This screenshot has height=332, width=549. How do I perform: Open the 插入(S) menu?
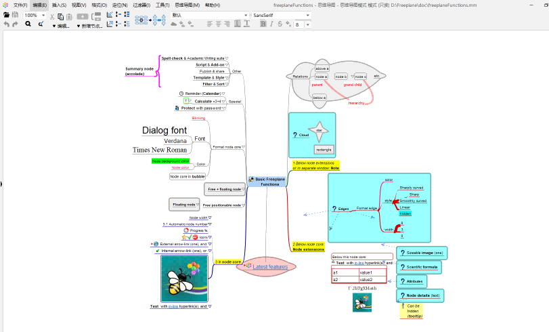(x=59, y=5)
